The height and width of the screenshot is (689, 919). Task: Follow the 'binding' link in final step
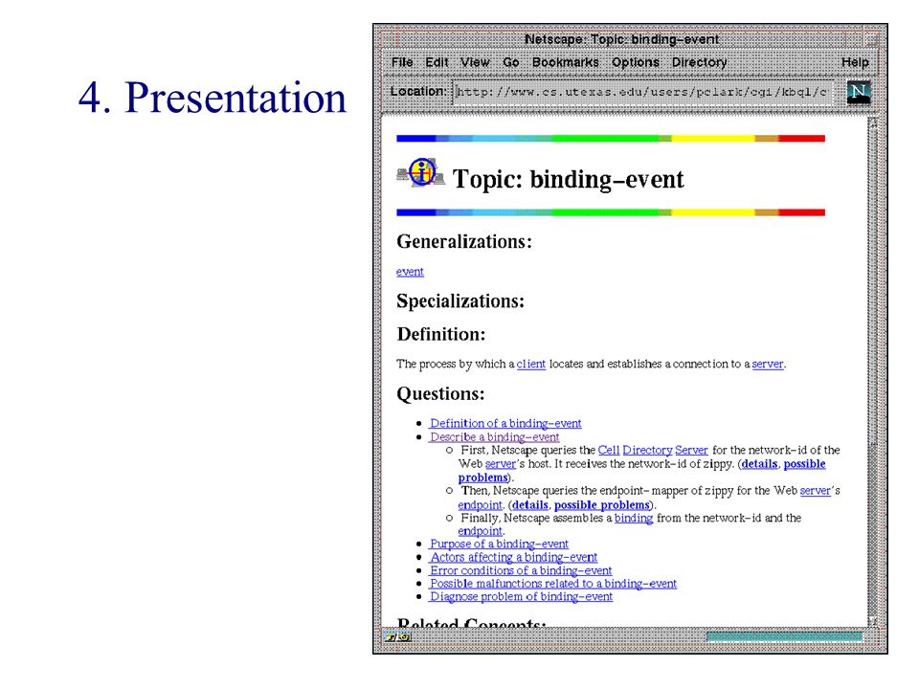click(634, 519)
